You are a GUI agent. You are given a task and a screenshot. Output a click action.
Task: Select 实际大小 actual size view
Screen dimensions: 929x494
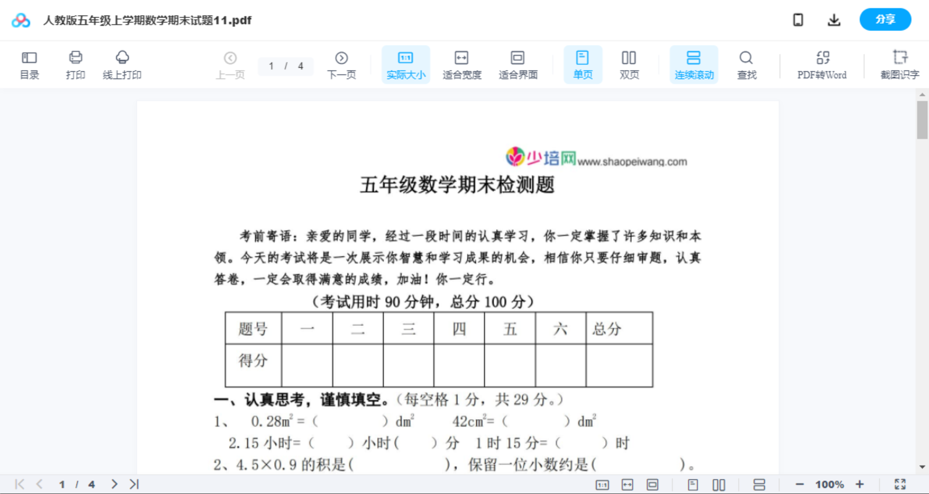(405, 64)
